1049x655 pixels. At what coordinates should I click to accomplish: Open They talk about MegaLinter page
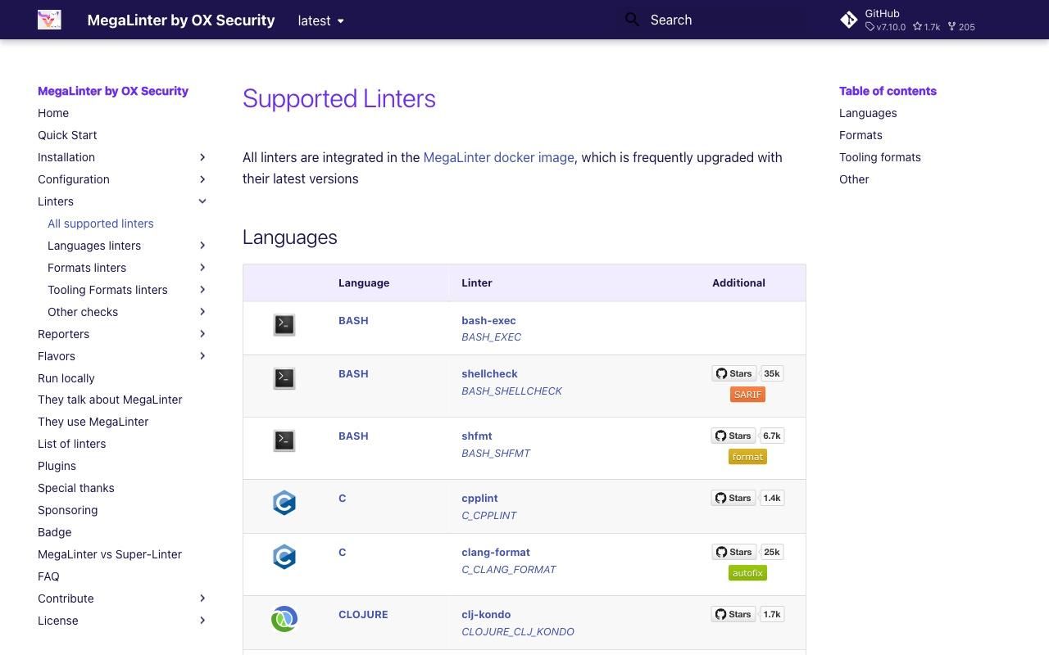click(x=110, y=400)
